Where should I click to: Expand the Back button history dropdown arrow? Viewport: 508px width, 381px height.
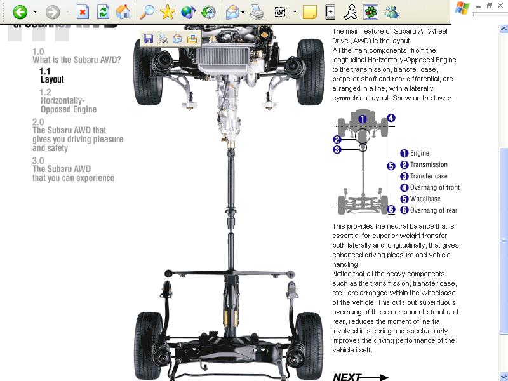pos(35,12)
